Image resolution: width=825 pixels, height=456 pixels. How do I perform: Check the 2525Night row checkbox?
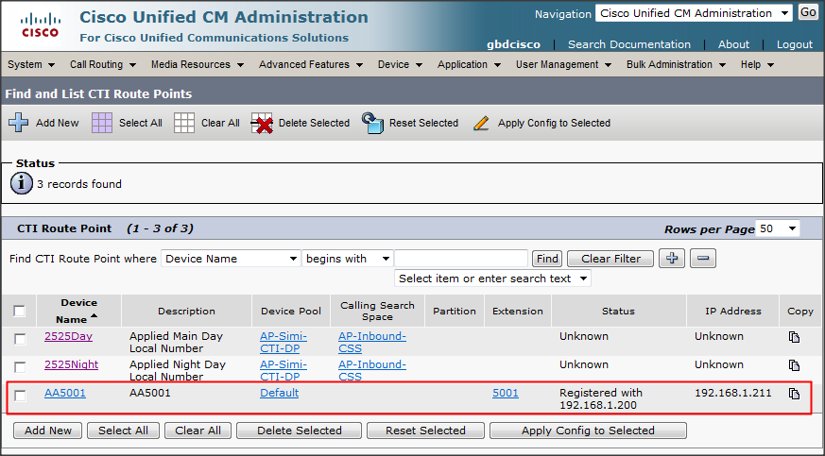coord(20,367)
